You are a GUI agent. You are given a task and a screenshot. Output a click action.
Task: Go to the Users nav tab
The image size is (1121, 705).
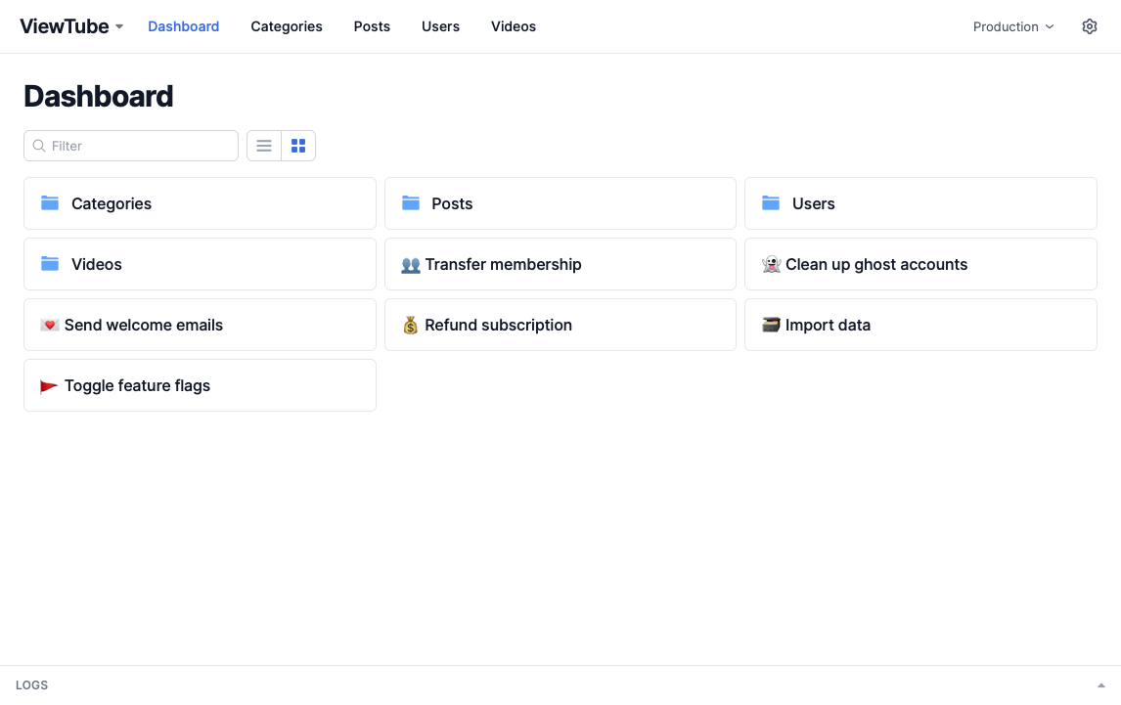pos(440,26)
